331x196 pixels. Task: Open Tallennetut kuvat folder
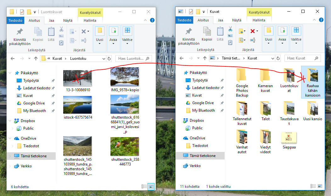tap(242, 114)
